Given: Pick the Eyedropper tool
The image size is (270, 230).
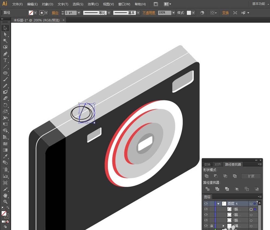Looking at the screenshot, I should [x=5, y=156].
